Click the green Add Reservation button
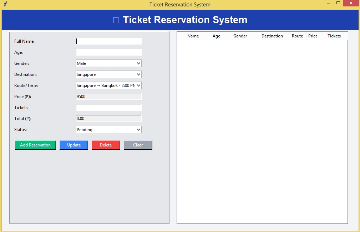 coord(35,145)
